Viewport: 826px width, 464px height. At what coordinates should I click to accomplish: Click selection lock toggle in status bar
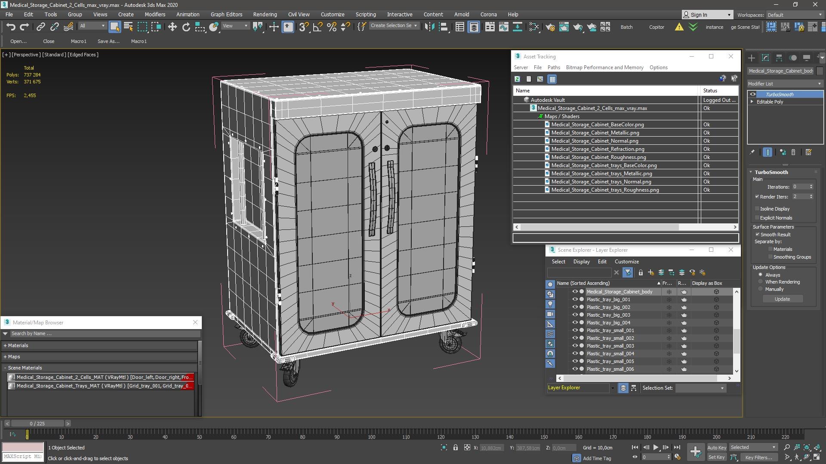coord(456,448)
